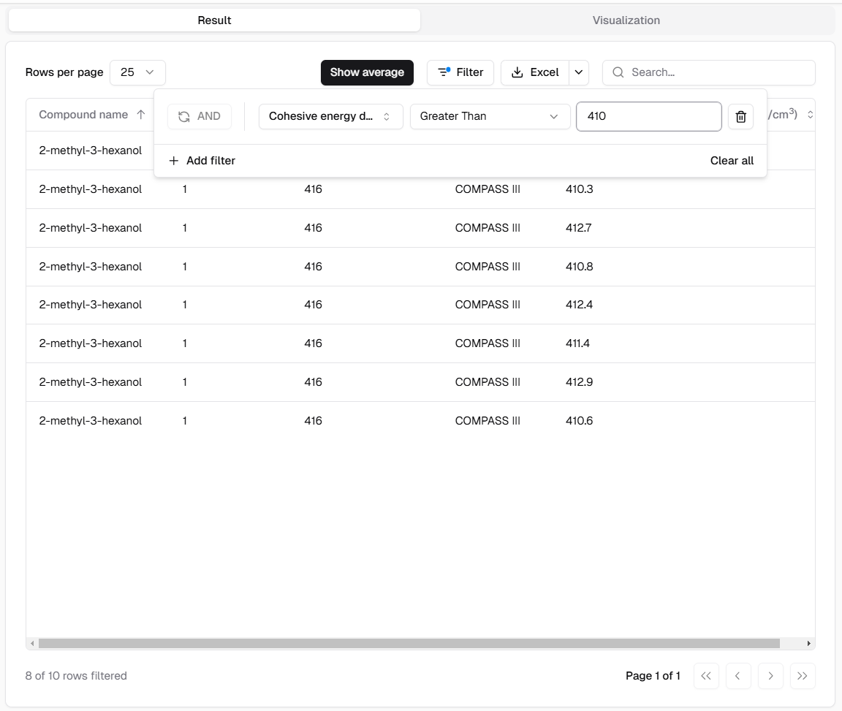The image size is (842, 711).
Task: Delete the cohesive energy filter with trash icon
Action: point(740,117)
